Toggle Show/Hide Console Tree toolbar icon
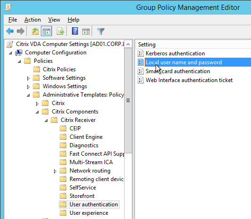This screenshot has height=219, width=251. 47,31
